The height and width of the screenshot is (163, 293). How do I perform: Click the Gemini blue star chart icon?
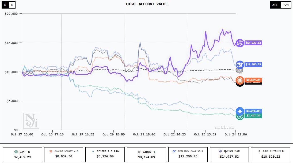[240, 111]
